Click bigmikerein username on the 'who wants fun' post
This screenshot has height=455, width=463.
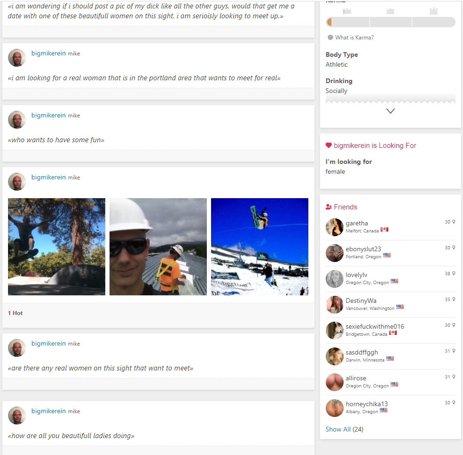[48, 116]
